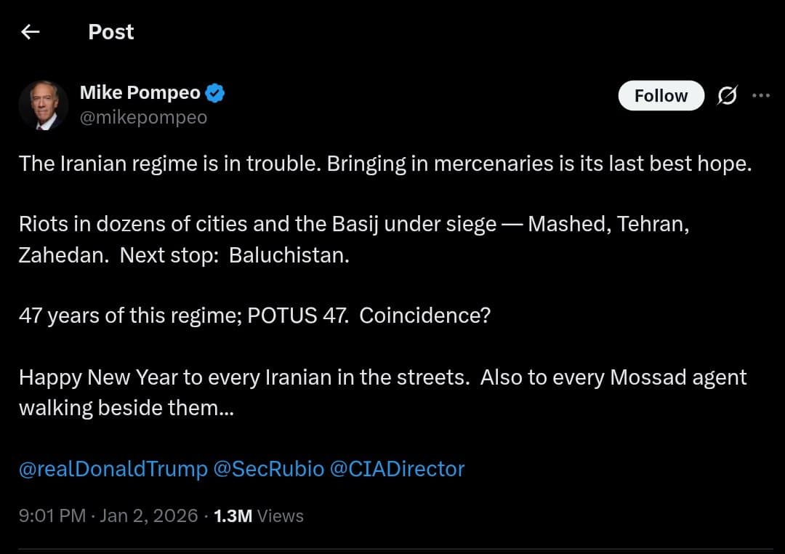Open Mike Pompeo's profile picture

[44, 105]
